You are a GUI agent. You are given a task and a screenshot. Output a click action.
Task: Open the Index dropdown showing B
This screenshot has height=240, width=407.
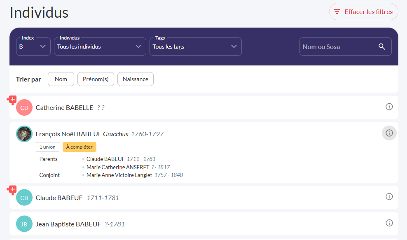[x=33, y=47]
